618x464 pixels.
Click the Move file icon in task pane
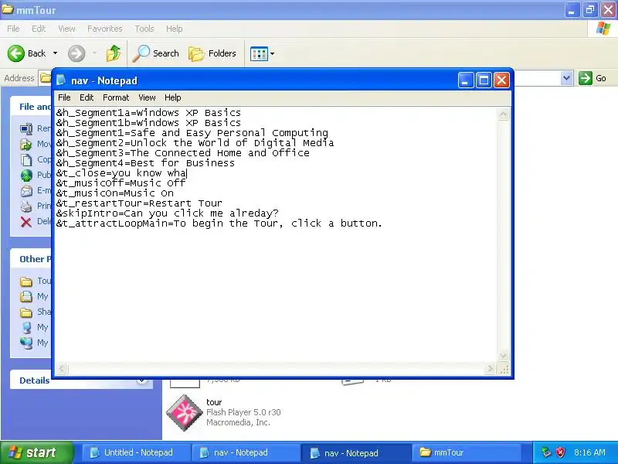coord(26,144)
